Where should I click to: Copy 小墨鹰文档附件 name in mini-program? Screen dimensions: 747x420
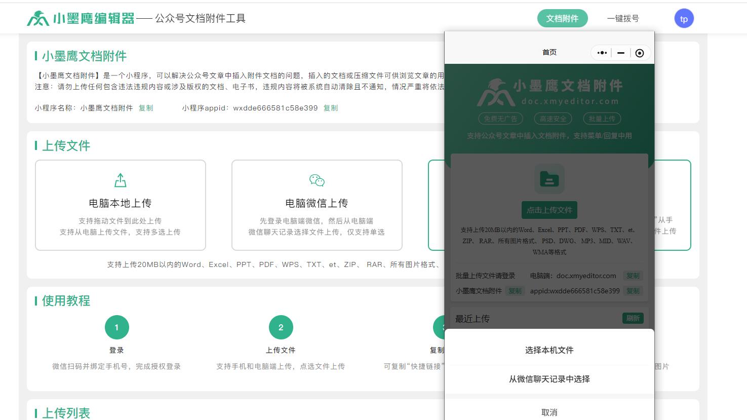515,291
